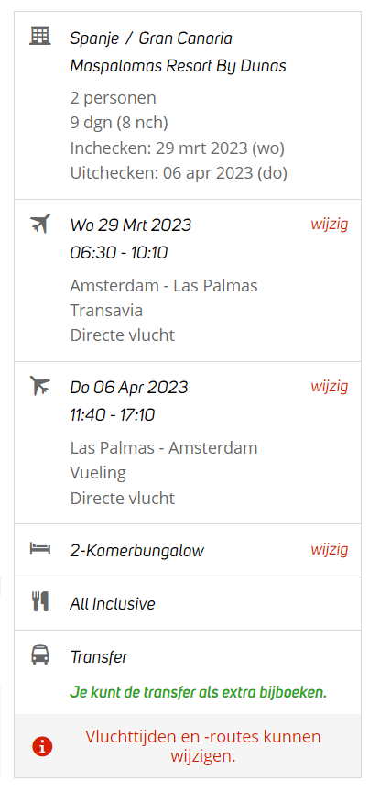Click the bed icon beside 2-Kamerbungalow
This screenshot has width=380, height=791.
pos(39,548)
